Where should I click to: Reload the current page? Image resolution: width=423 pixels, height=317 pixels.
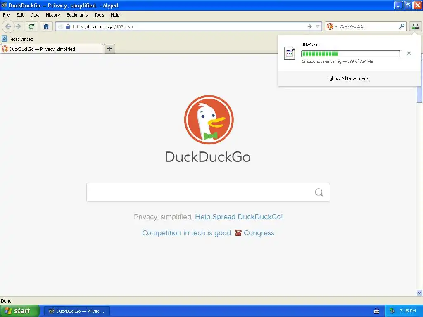(x=31, y=26)
